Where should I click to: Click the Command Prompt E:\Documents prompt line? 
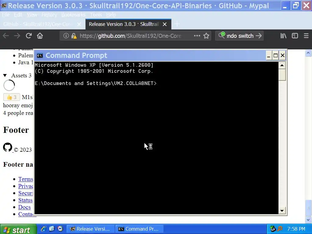tap(95, 83)
